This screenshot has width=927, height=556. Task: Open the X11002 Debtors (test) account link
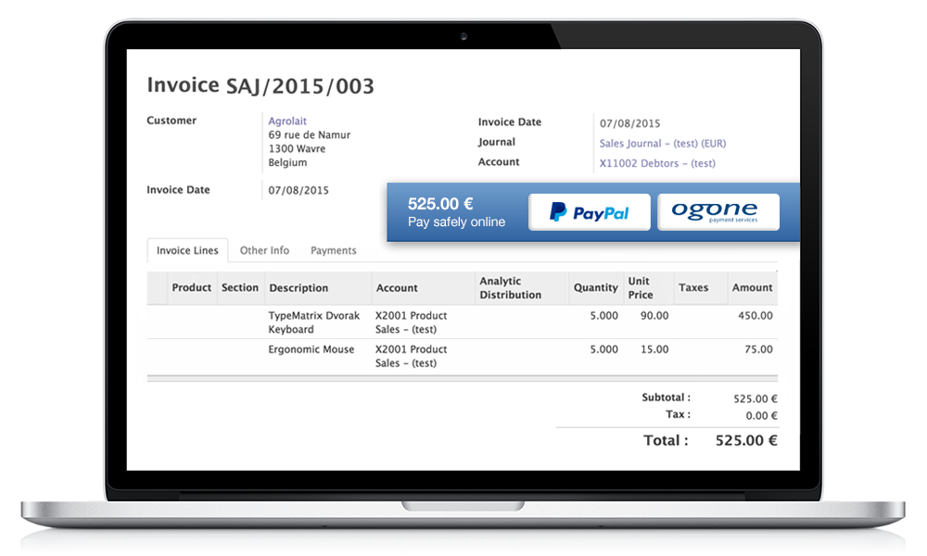(657, 164)
